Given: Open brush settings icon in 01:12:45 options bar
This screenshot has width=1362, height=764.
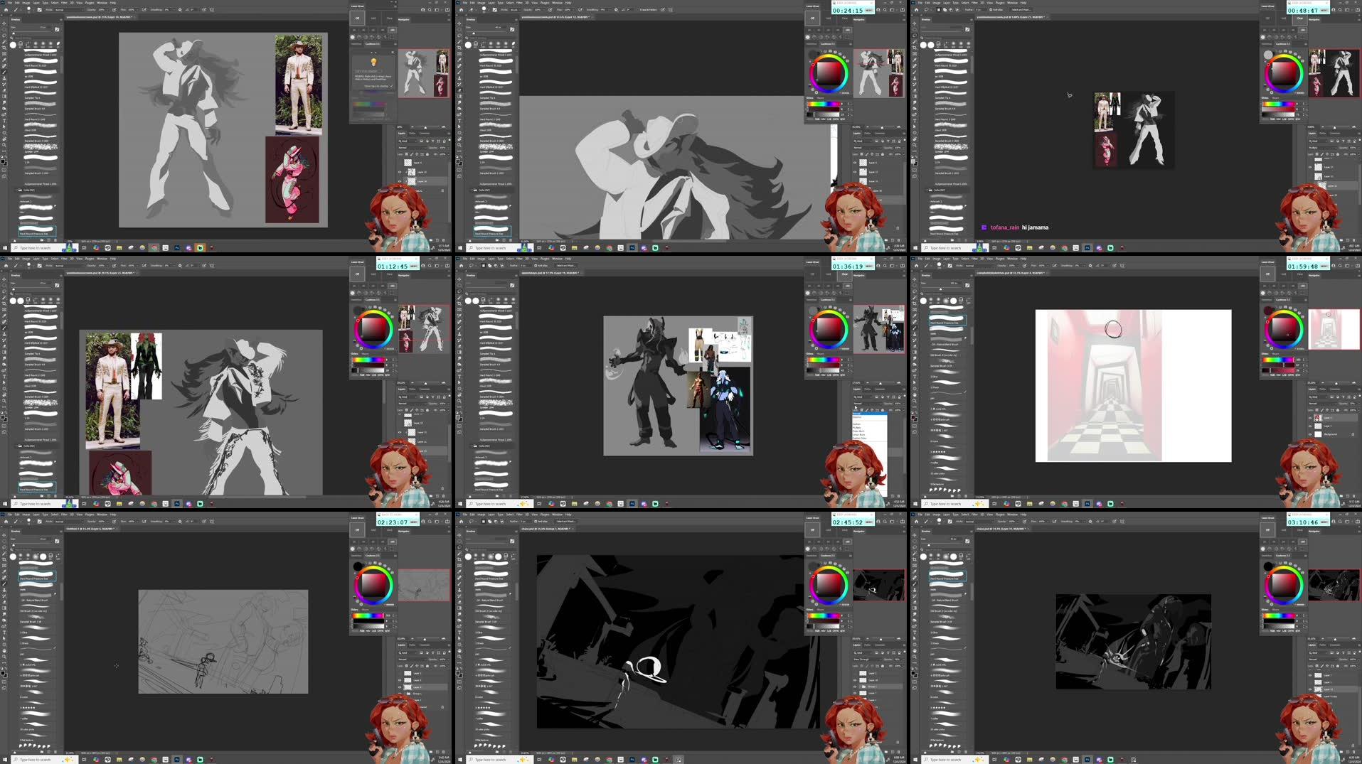Looking at the screenshot, I should (39, 266).
